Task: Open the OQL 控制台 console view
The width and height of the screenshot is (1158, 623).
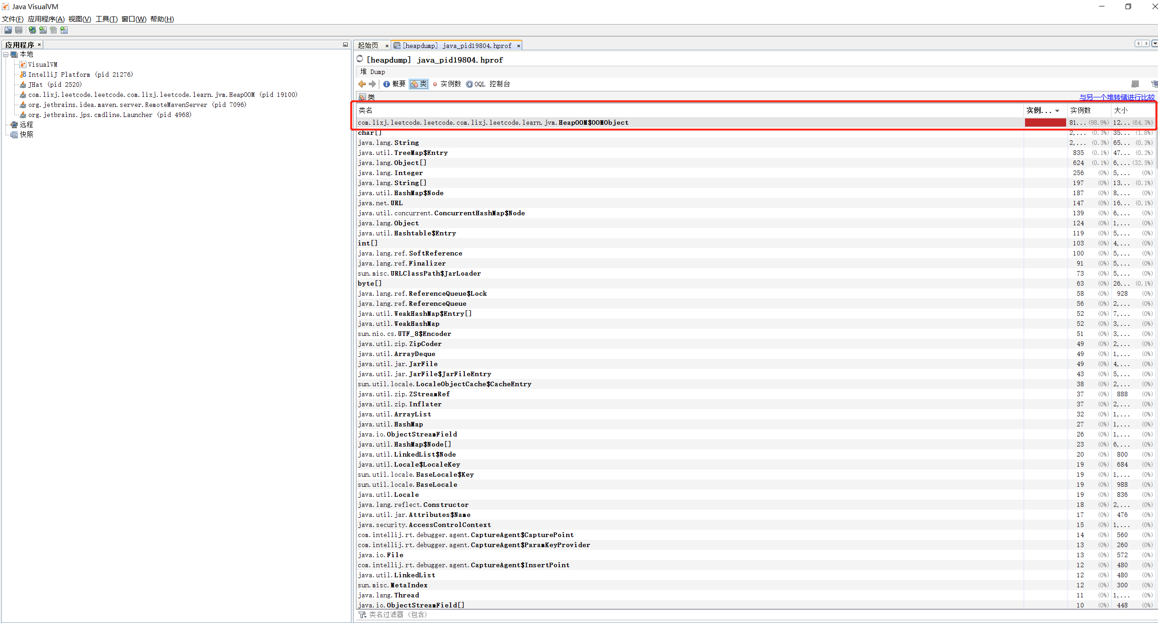Action: tap(488, 84)
